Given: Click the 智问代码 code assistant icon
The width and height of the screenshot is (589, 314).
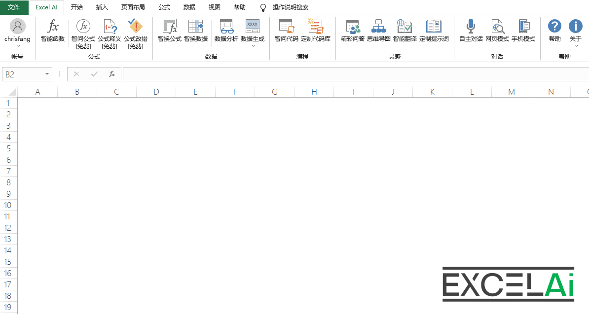Looking at the screenshot, I should pyautogui.click(x=286, y=26).
